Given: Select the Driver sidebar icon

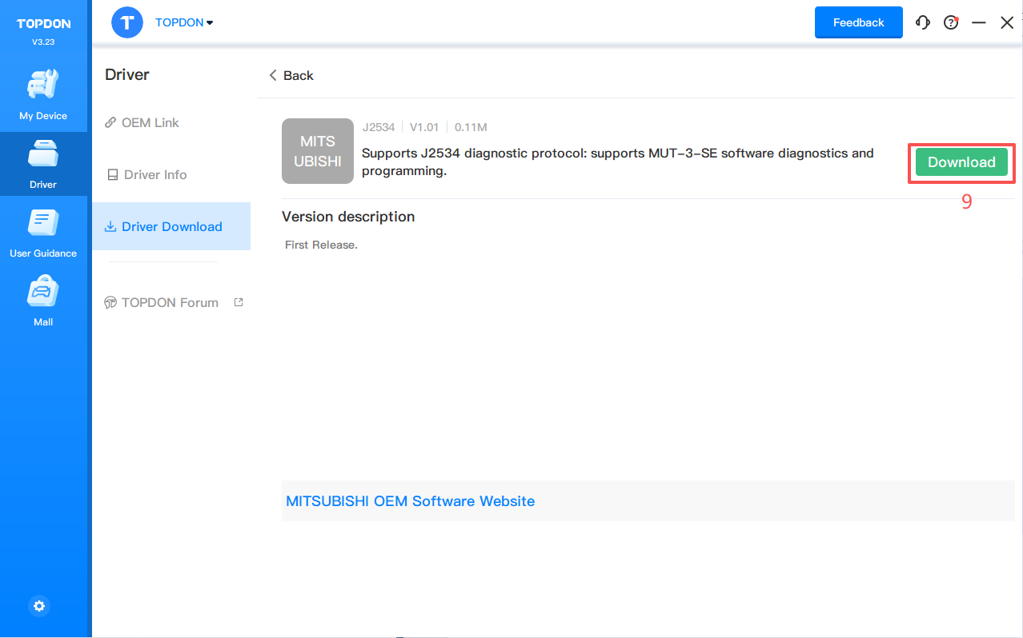Looking at the screenshot, I should [x=43, y=154].
